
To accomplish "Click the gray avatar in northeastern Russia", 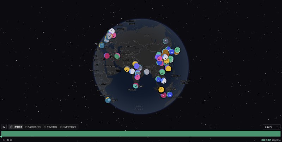I will [x=166, y=41].
